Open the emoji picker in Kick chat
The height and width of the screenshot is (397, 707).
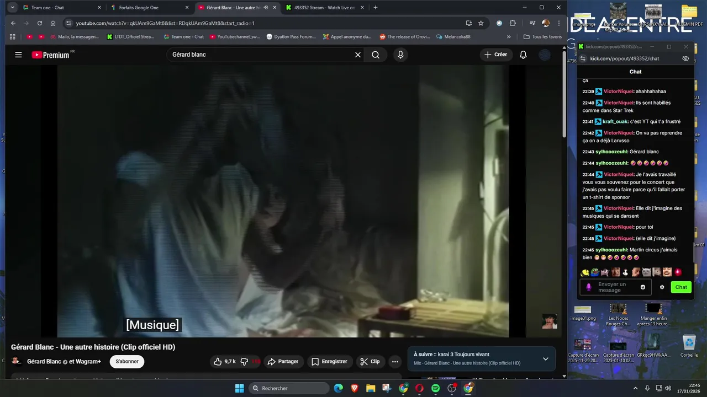coord(643,287)
